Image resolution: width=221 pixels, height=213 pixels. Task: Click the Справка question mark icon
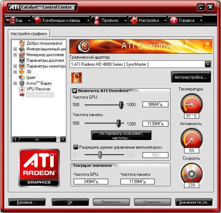[173, 20]
